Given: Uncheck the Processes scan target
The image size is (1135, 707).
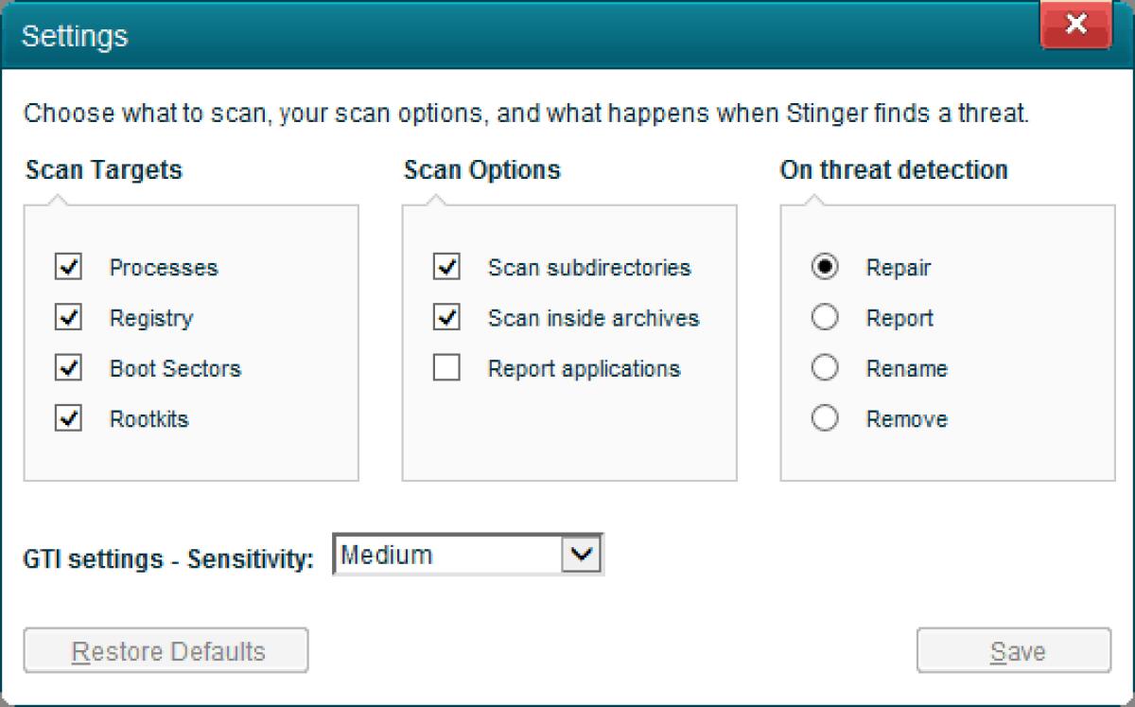Looking at the screenshot, I should tap(66, 268).
